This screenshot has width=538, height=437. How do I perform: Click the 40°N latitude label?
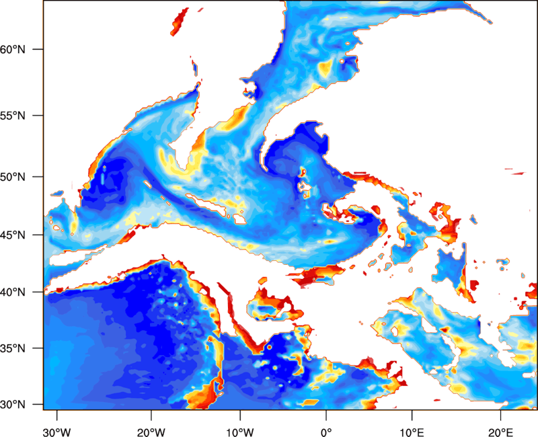pos(13,292)
